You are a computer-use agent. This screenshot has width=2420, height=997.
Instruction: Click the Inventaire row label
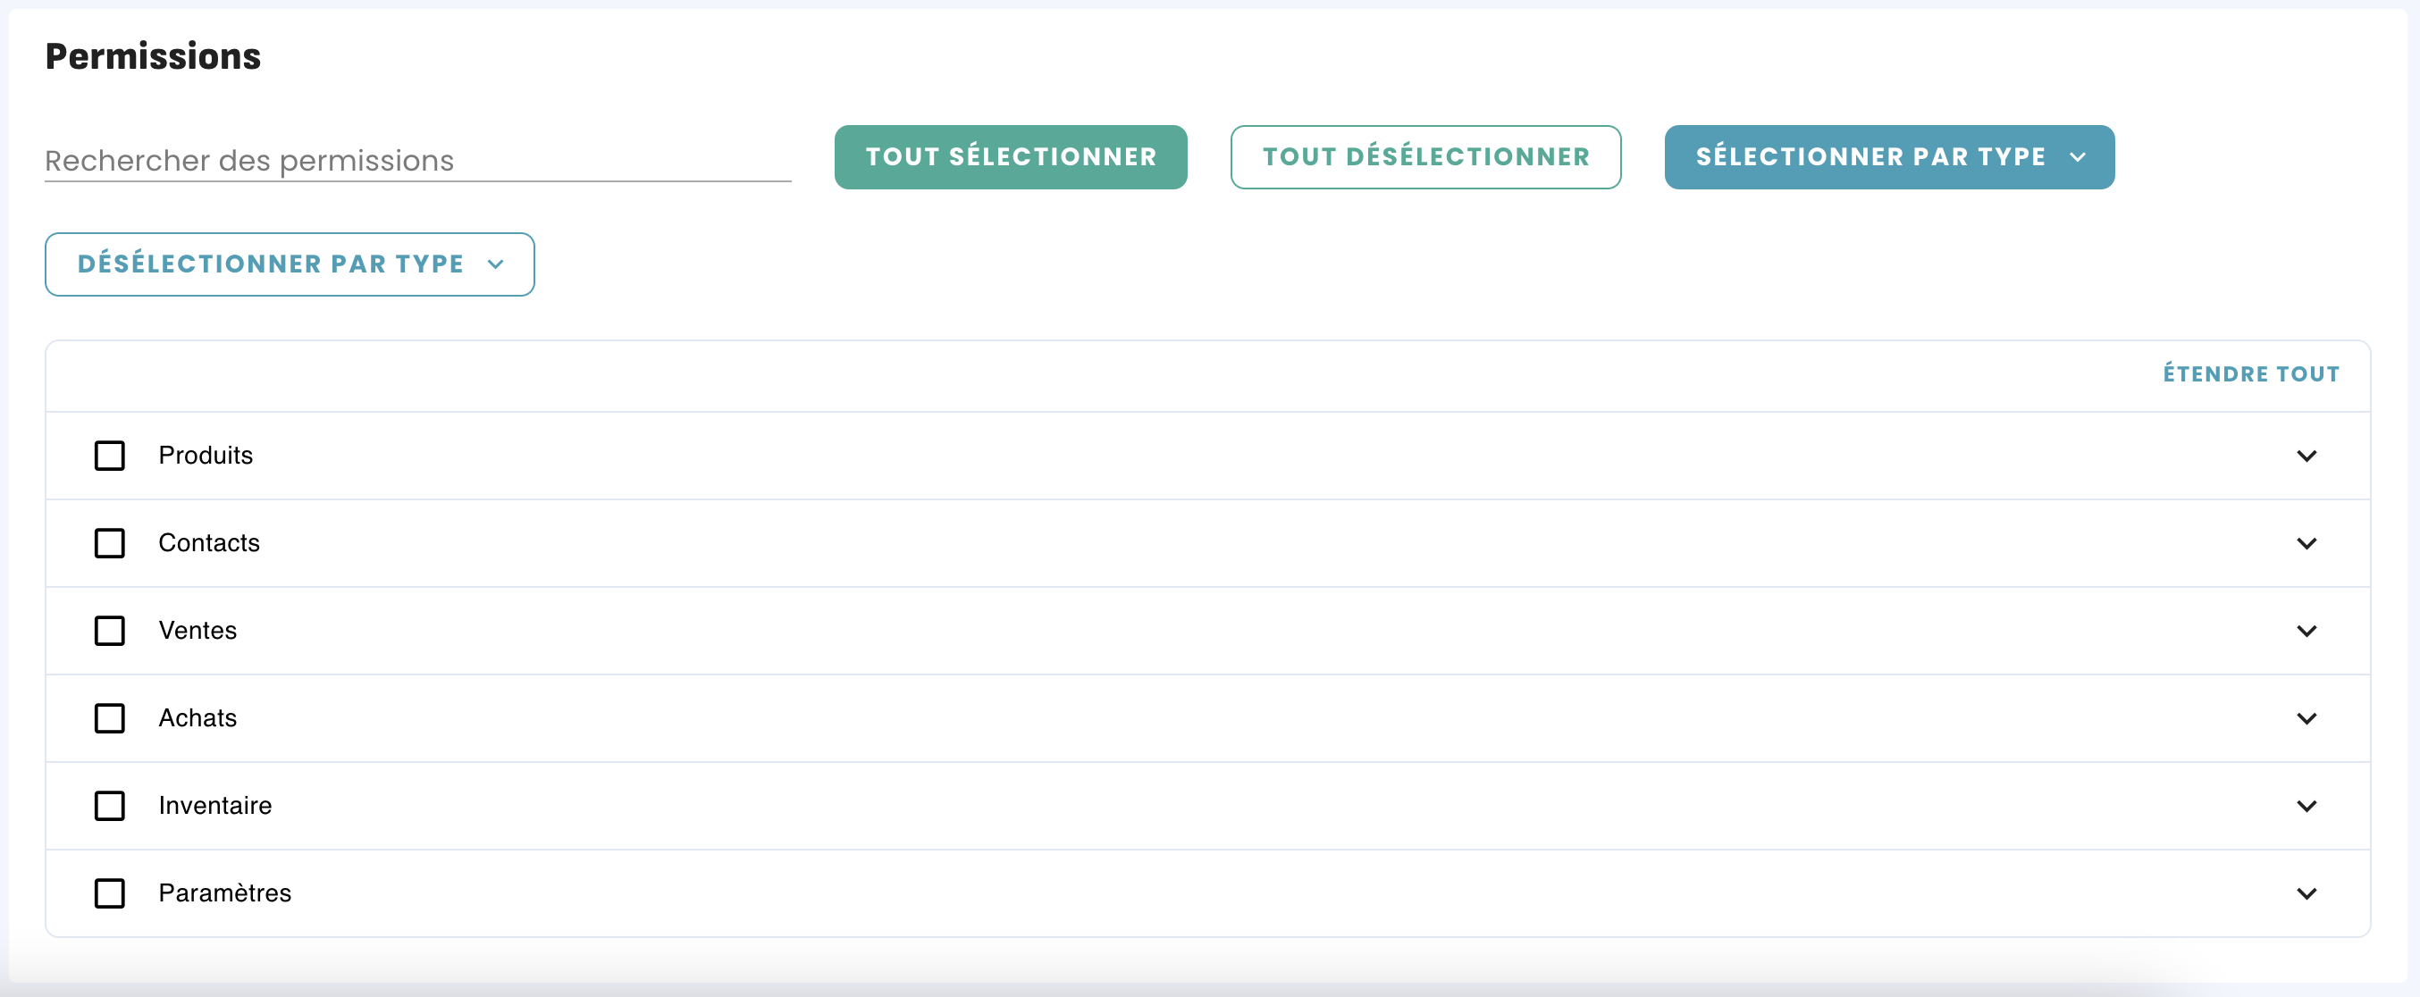click(x=215, y=806)
